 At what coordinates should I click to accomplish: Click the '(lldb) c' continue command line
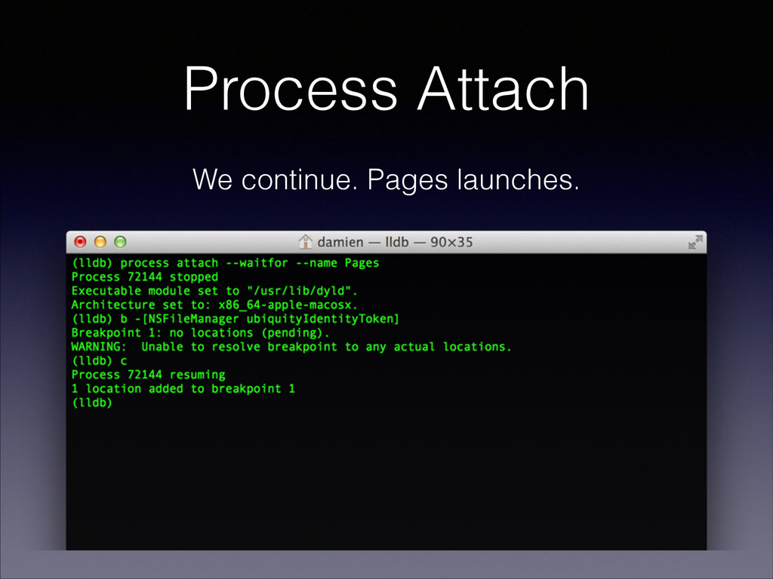click(x=99, y=361)
